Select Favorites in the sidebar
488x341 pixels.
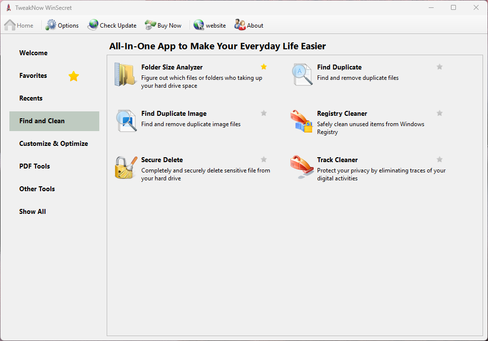[33, 75]
